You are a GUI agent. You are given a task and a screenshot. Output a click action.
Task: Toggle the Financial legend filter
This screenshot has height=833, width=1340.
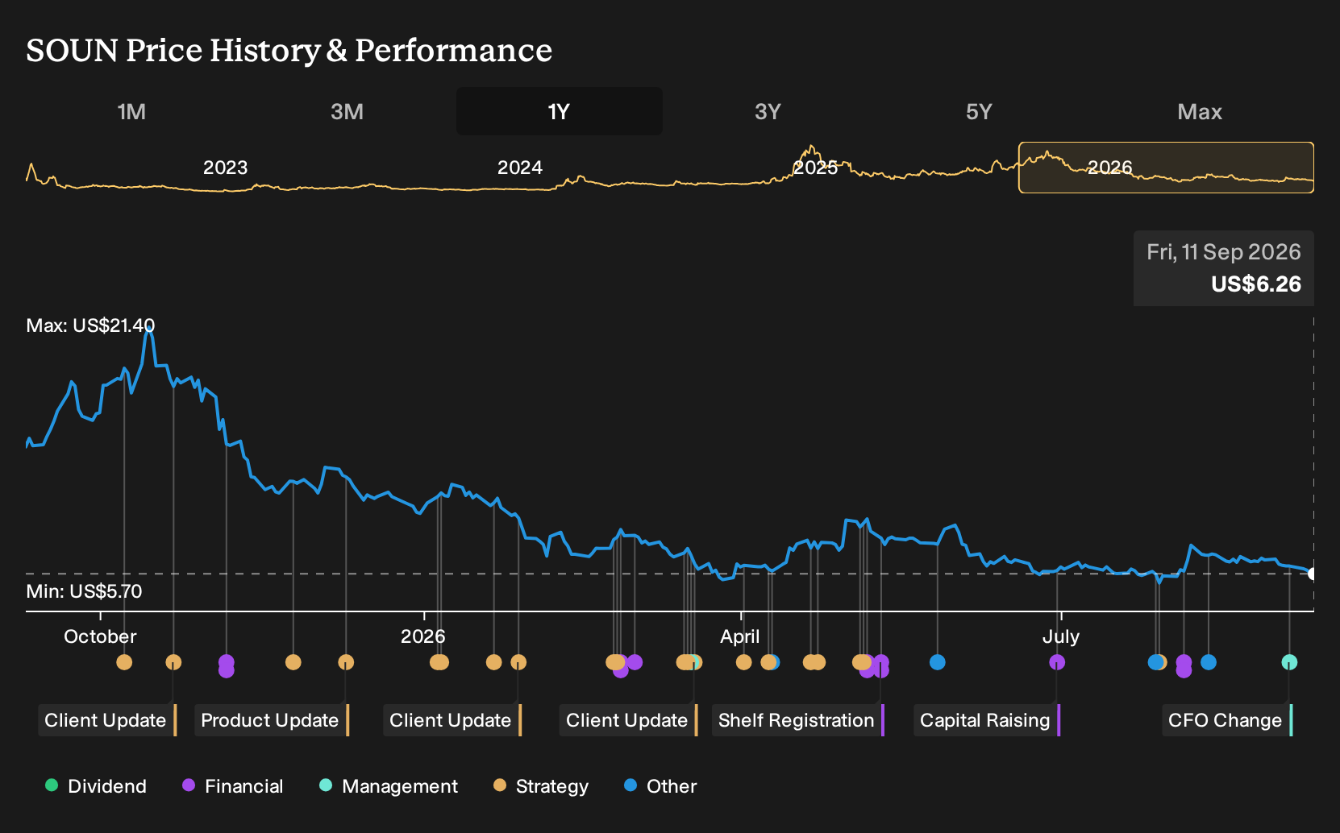[x=232, y=786]
